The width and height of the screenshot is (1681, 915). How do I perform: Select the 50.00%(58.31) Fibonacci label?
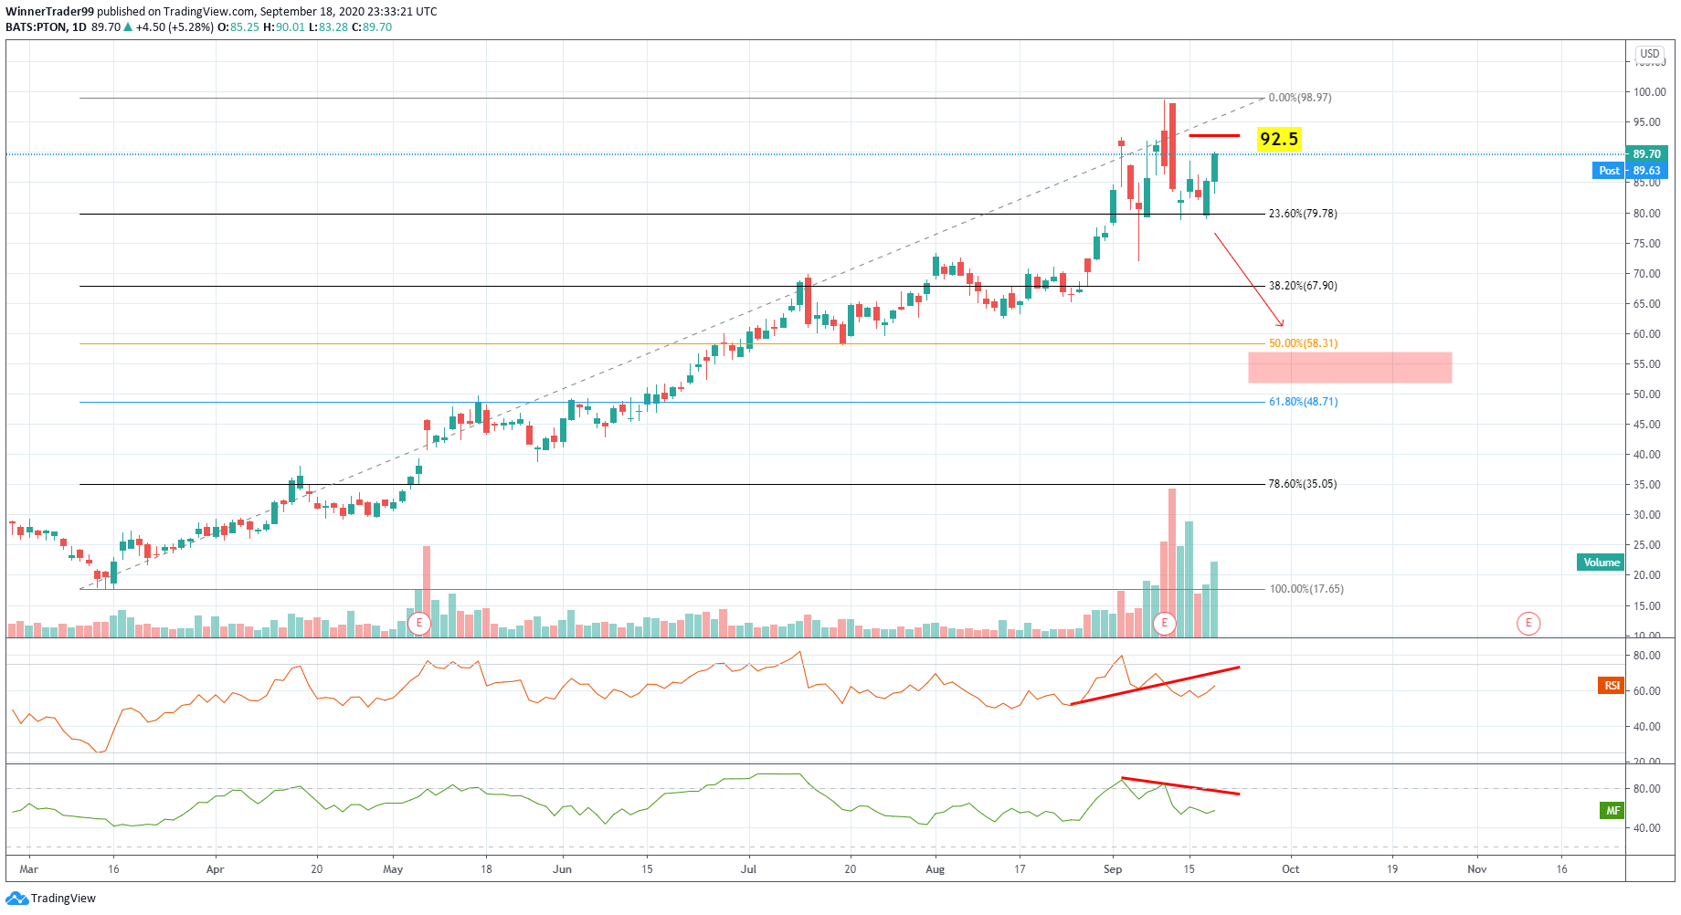click(1303, 343)
